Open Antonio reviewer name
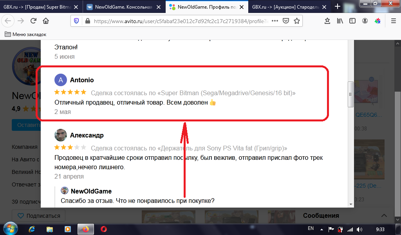The width and height of the screenshot is (401, 235). 82,80
